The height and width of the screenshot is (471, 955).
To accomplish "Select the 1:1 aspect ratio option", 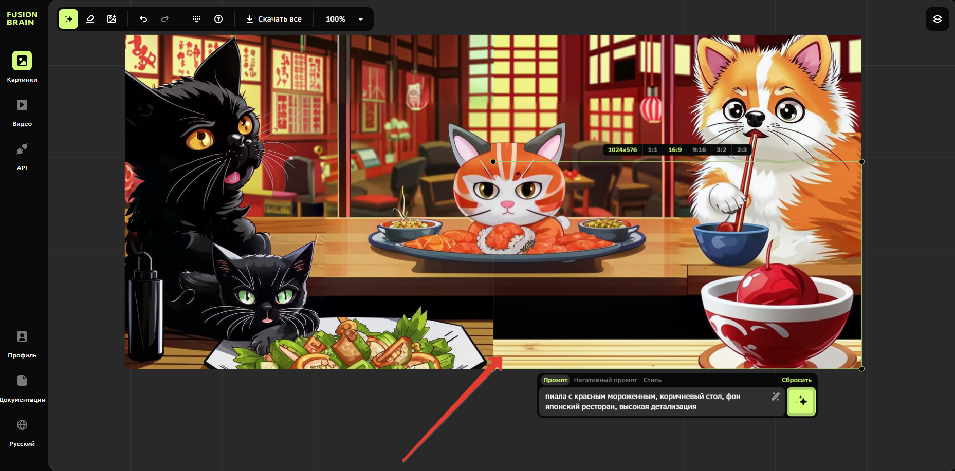I will (652, 150).
